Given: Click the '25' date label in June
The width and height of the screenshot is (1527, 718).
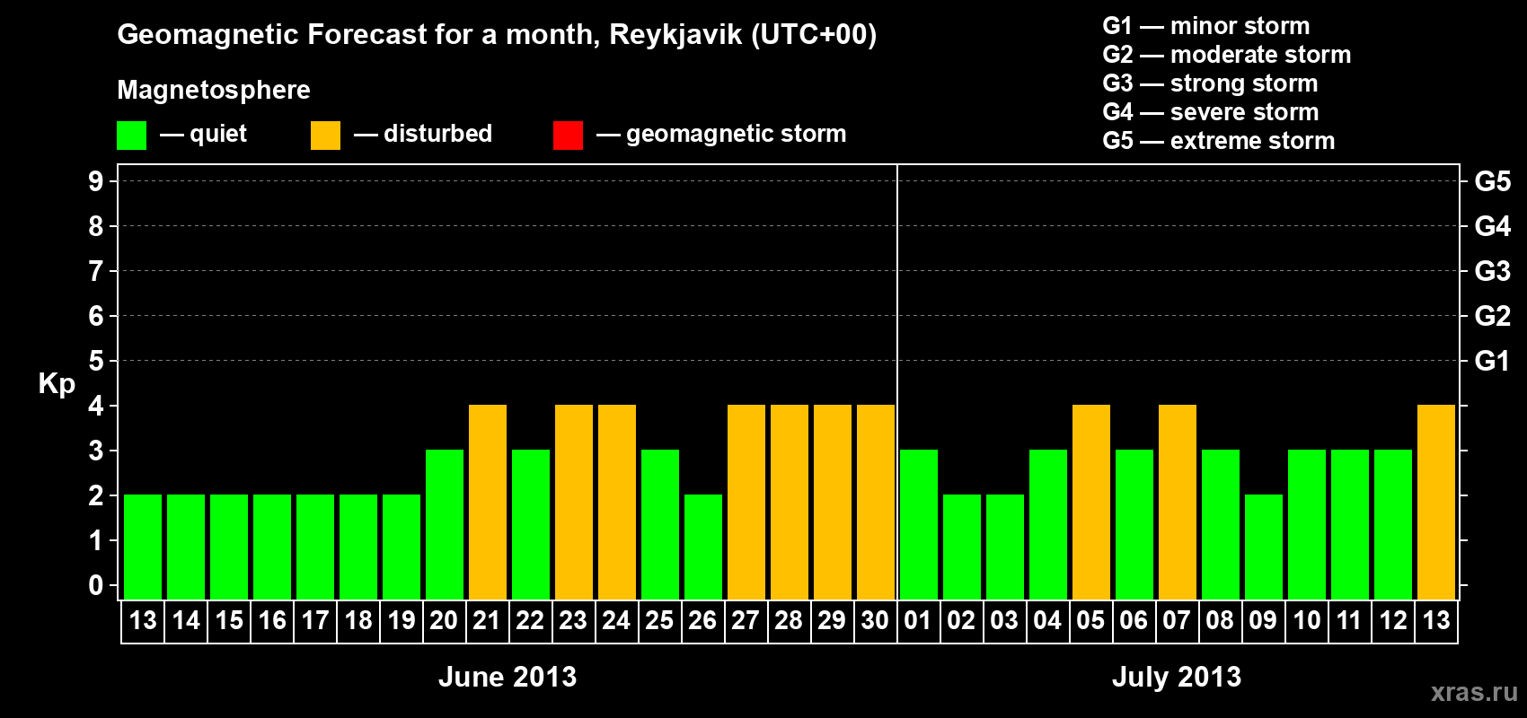Looking at the screenshot, I should click(659, 620).
